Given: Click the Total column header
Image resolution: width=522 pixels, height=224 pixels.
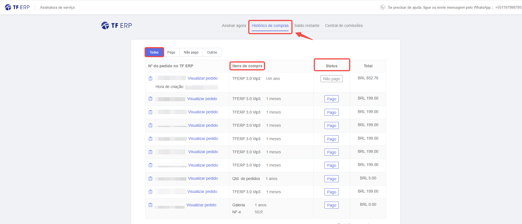Looking at the screenshot, I should (368, 66).
